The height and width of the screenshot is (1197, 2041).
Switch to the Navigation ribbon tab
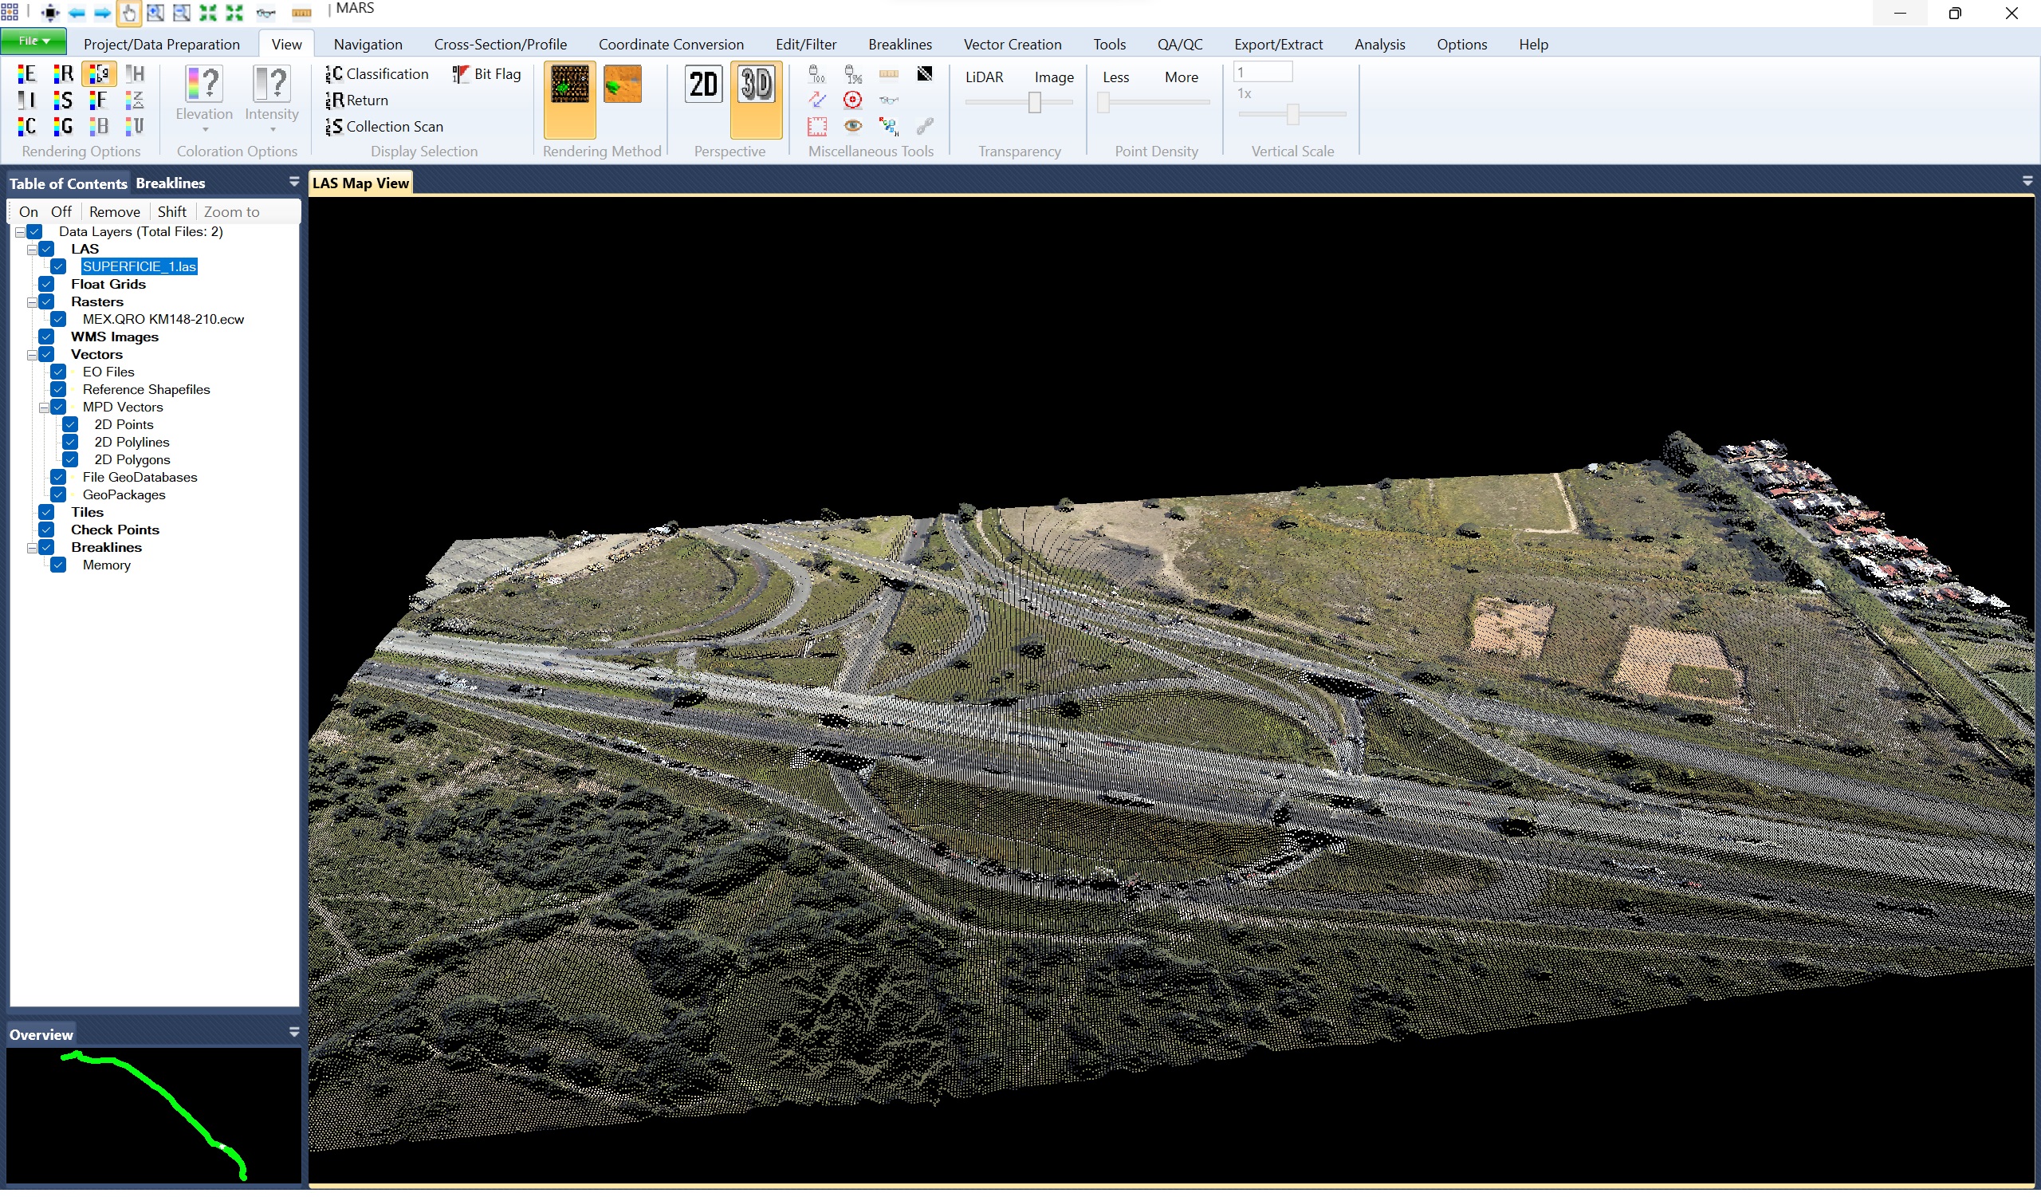coord(368,44)
